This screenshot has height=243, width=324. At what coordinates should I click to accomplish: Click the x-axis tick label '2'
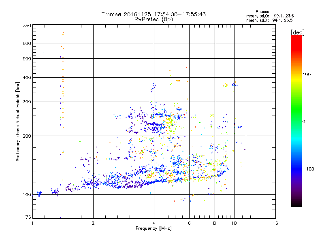[93, 223]
